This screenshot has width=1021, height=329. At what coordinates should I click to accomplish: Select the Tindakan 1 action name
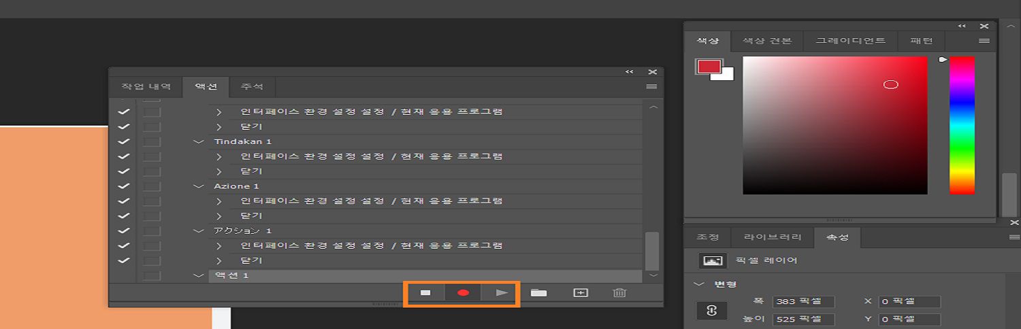tap(243, 141)
